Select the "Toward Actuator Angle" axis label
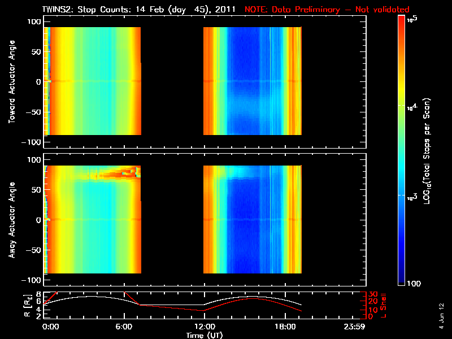 pyautogui.click(x=12, y=82)
